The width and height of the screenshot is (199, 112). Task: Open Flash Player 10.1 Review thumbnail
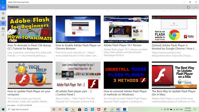click(x=126, y=29)
